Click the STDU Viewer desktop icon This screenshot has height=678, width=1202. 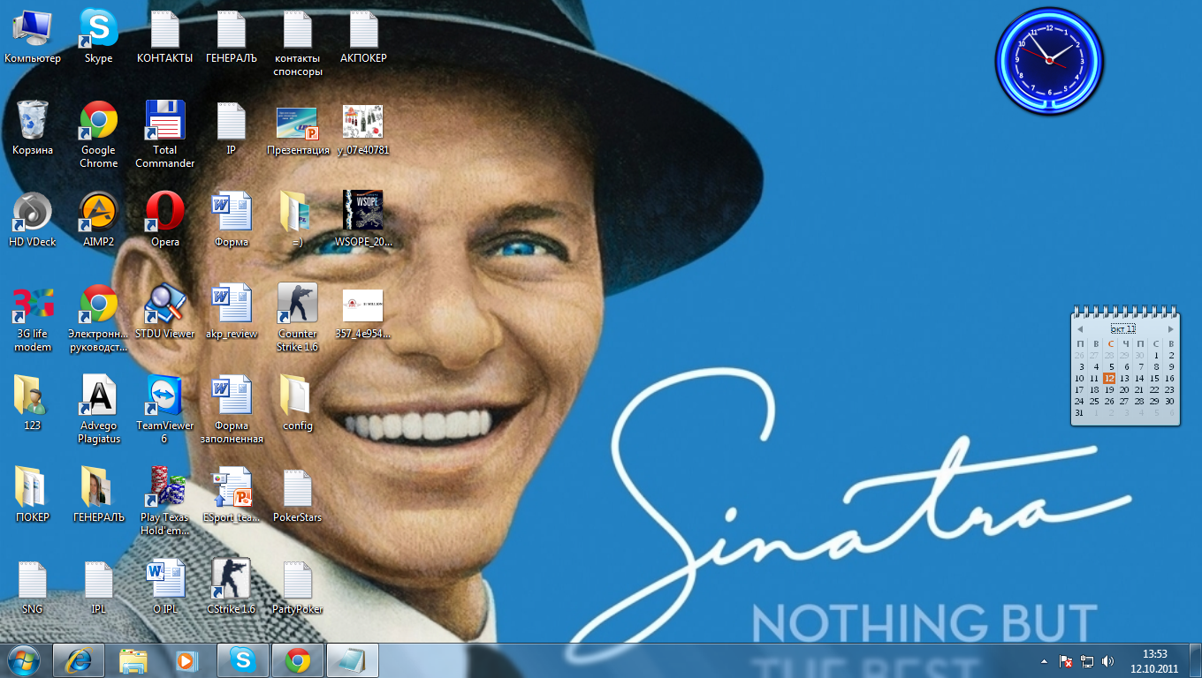tap(164, 304)
